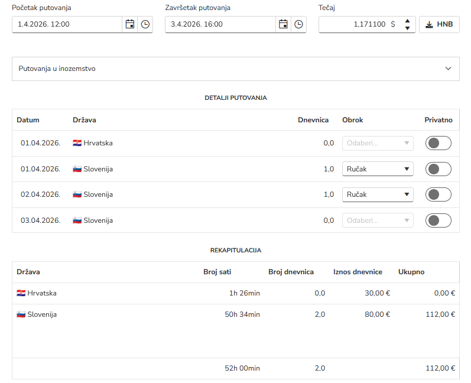Open time picker for Završetak putovanja
The image size is (471, 383).
(298, 25)
